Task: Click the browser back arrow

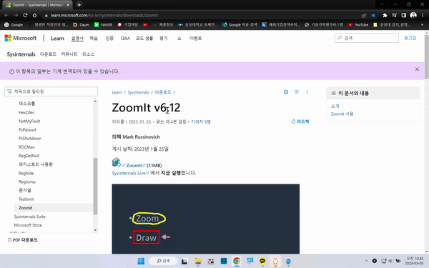Action: click(x=6, y=15)
